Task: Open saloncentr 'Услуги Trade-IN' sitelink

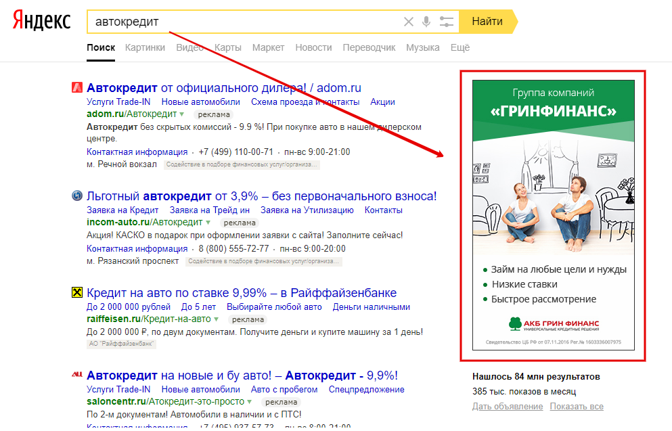Action: (118, 390)
